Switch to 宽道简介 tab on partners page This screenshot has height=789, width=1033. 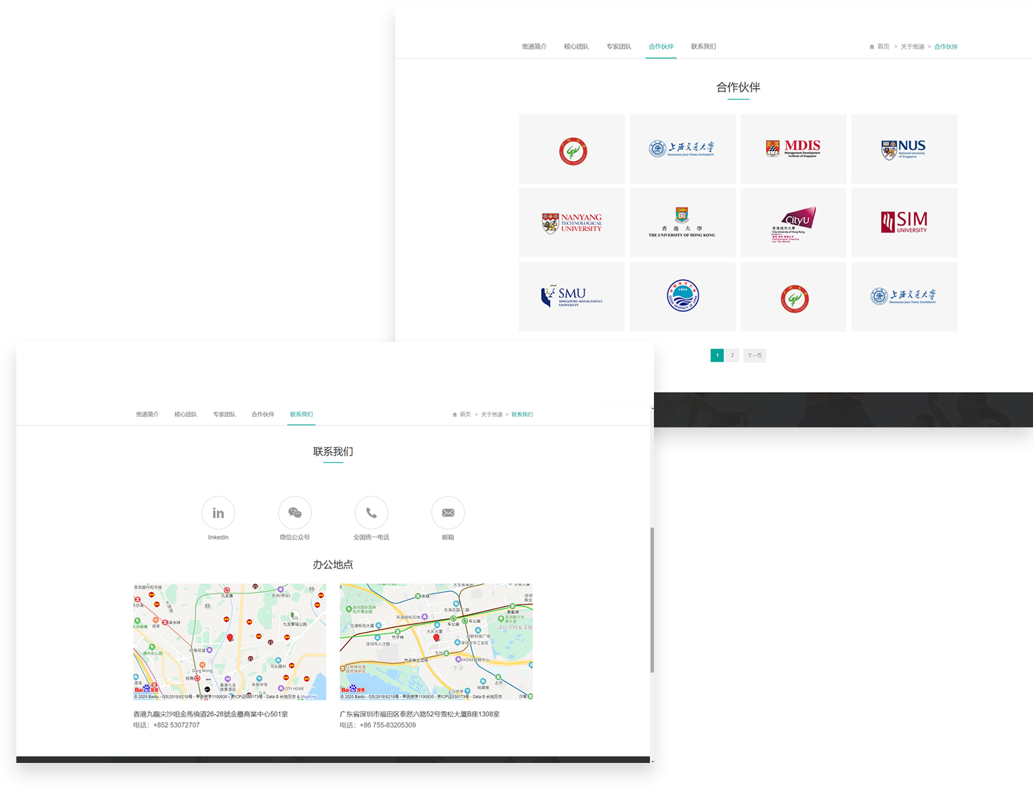pyautogui.click(x=534, y=47)
